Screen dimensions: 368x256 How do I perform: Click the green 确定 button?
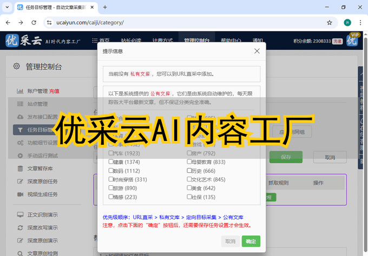tap(251, 241)
